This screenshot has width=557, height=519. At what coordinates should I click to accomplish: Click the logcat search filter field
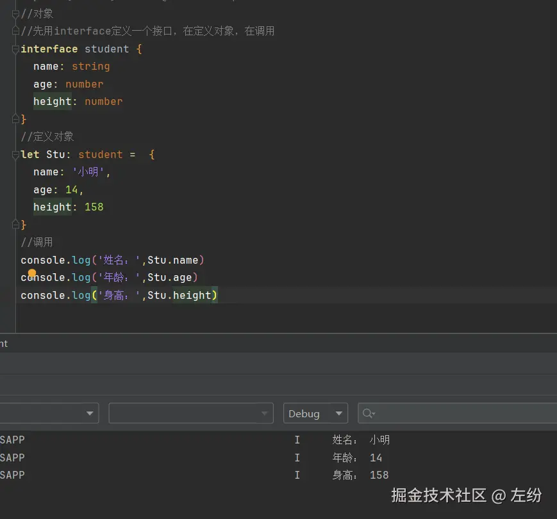point(458,413)
